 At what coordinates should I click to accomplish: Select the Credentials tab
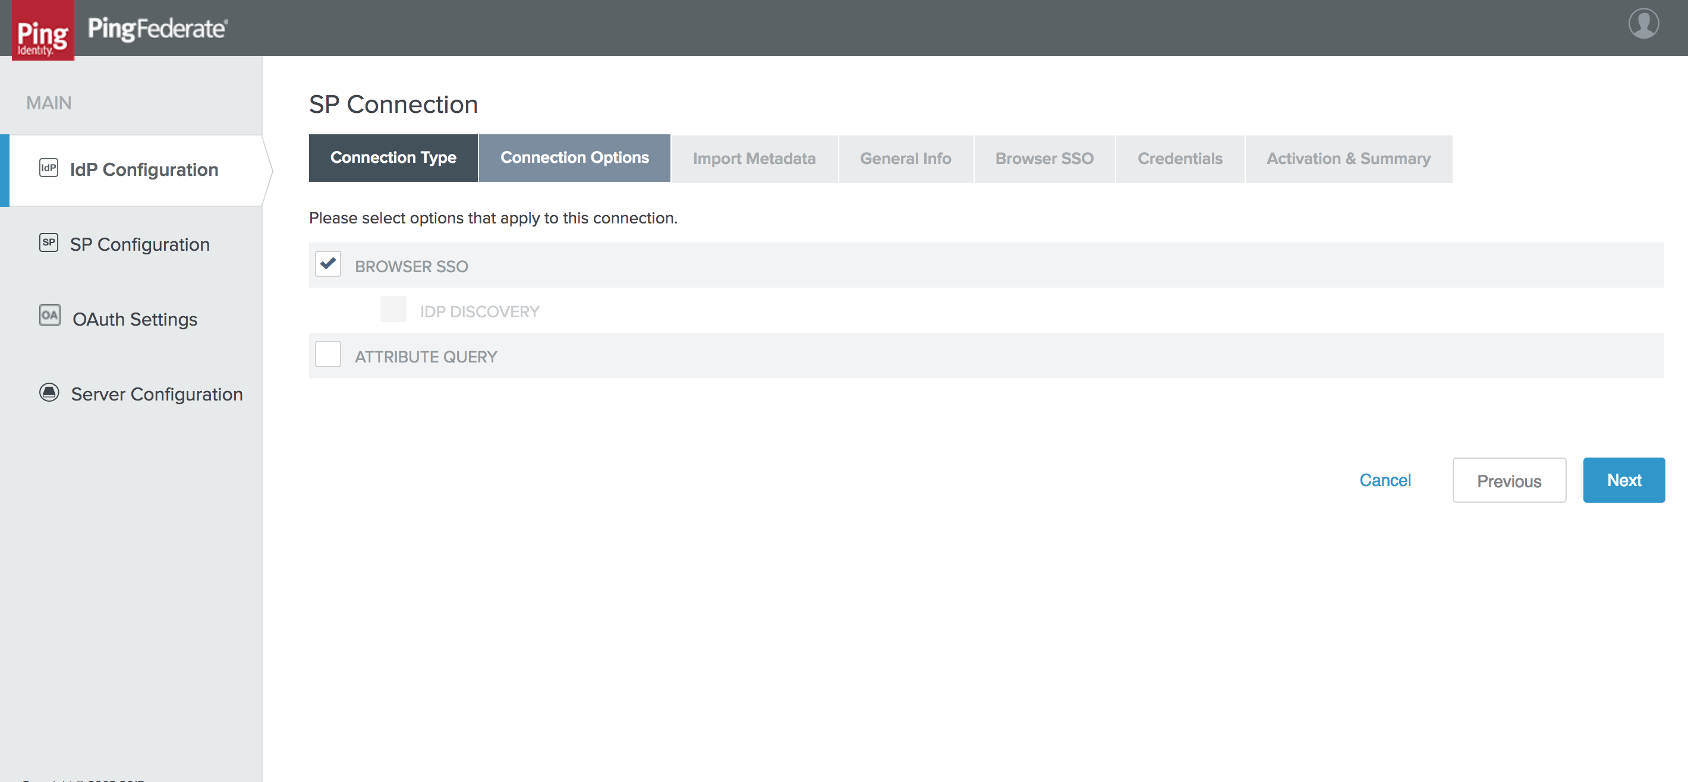1179,159
